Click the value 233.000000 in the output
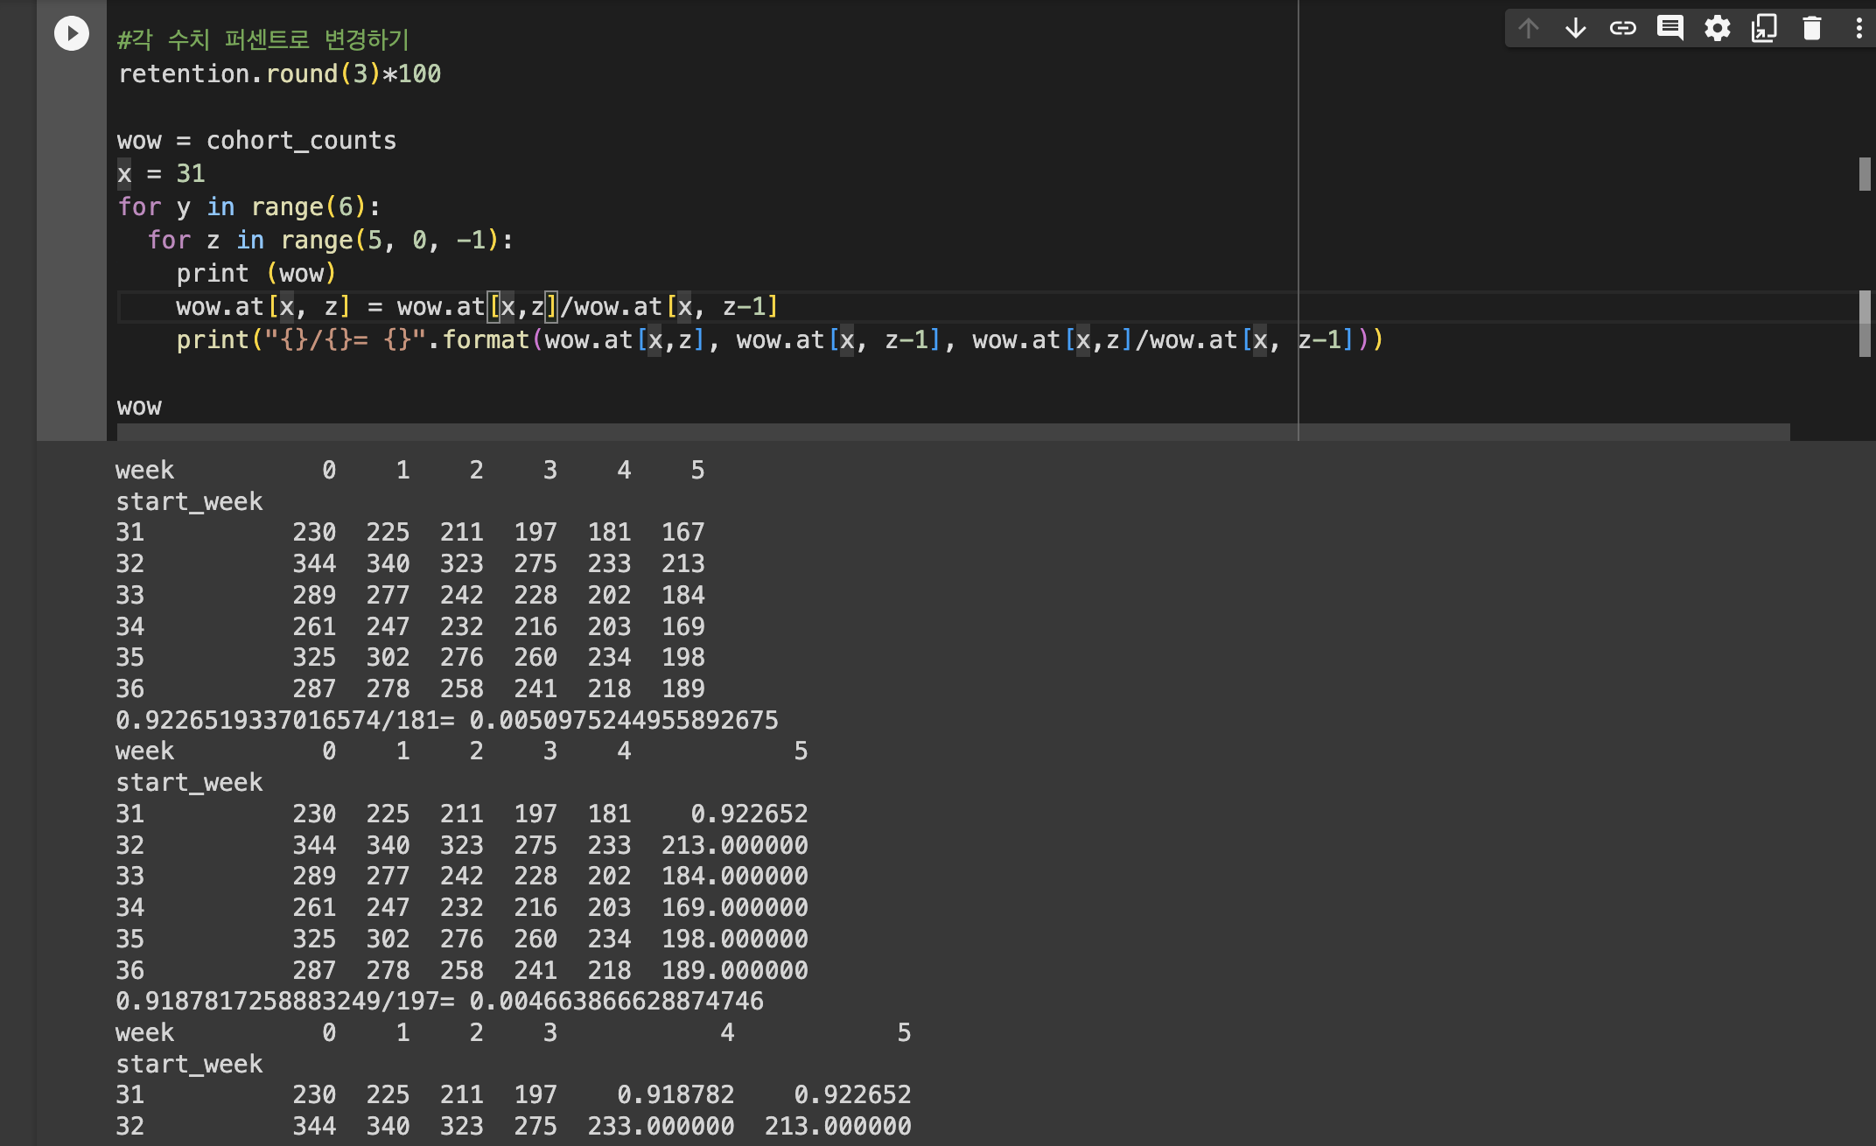The height and width of the screenshot is (1146, 1876). click(x=661, y=1126)
